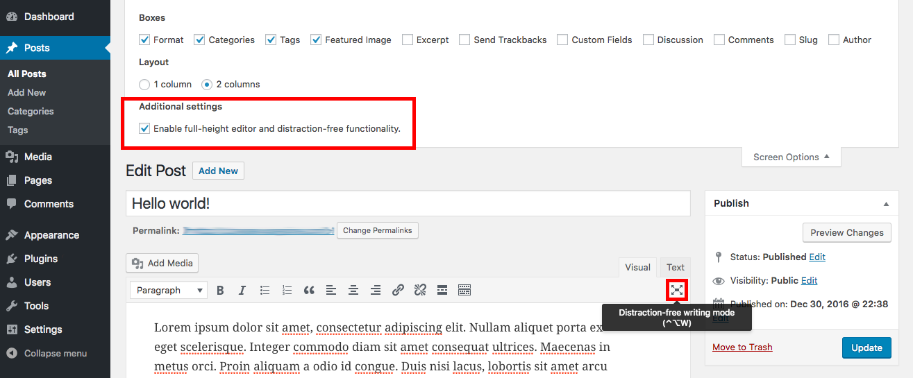Click the Posts pin icon
Viewport: 913px width, 378px height.
pos(12,48)
